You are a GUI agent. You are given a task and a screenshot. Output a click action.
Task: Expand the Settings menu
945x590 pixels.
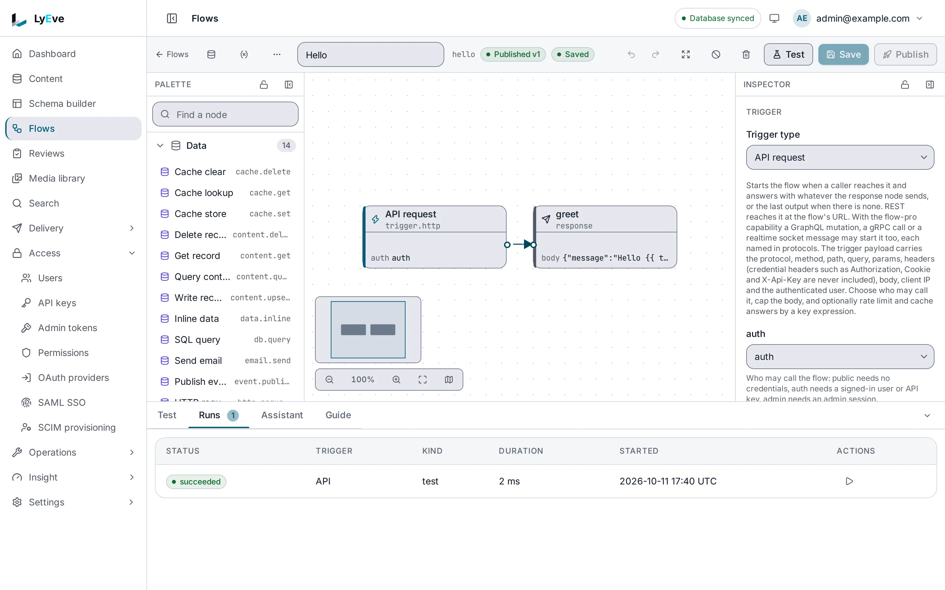(73, 502)
